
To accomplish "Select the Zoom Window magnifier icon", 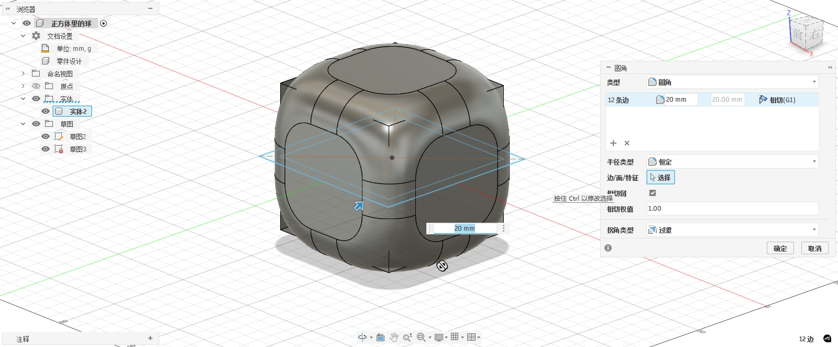I will 421,337.
